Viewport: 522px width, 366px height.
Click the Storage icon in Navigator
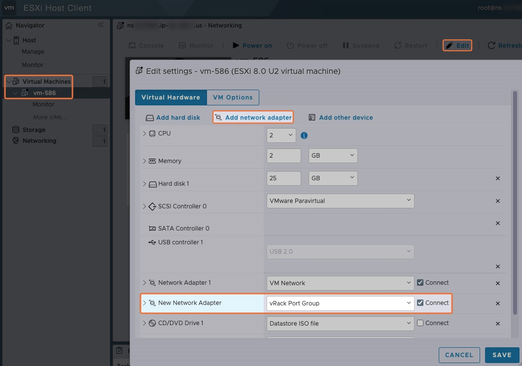(x=16, y=130)
